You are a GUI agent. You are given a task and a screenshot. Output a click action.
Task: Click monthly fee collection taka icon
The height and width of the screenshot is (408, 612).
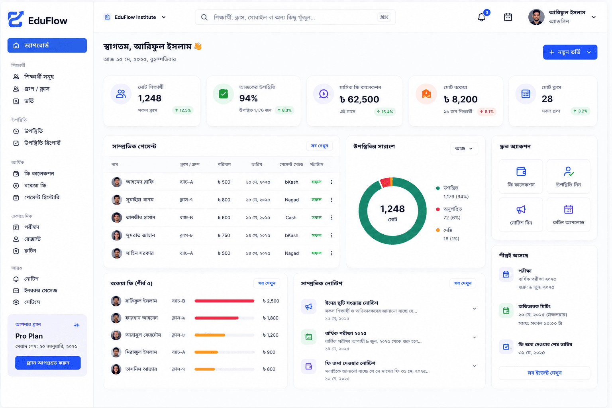coord(324,94)
